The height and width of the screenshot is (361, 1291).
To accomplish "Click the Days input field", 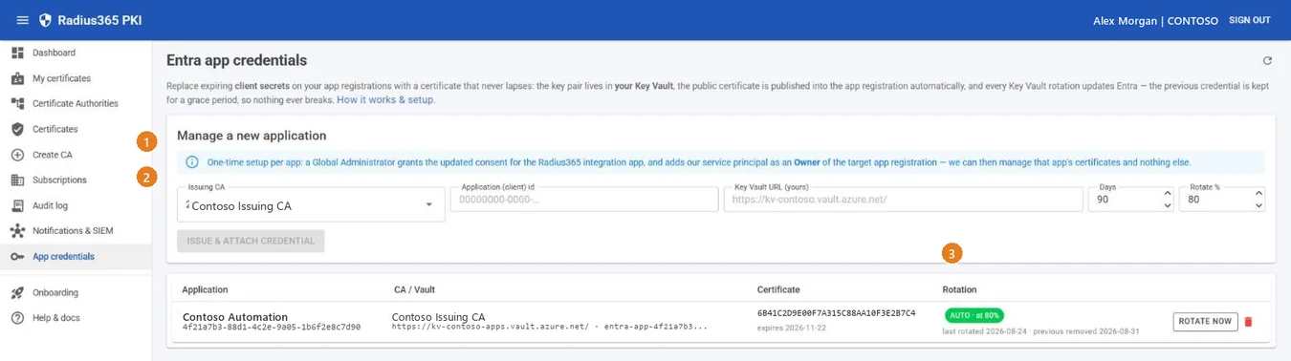I will [1131, 199].
